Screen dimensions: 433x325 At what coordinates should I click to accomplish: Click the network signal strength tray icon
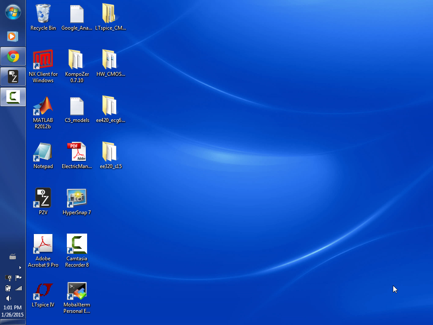click(18, 288)
